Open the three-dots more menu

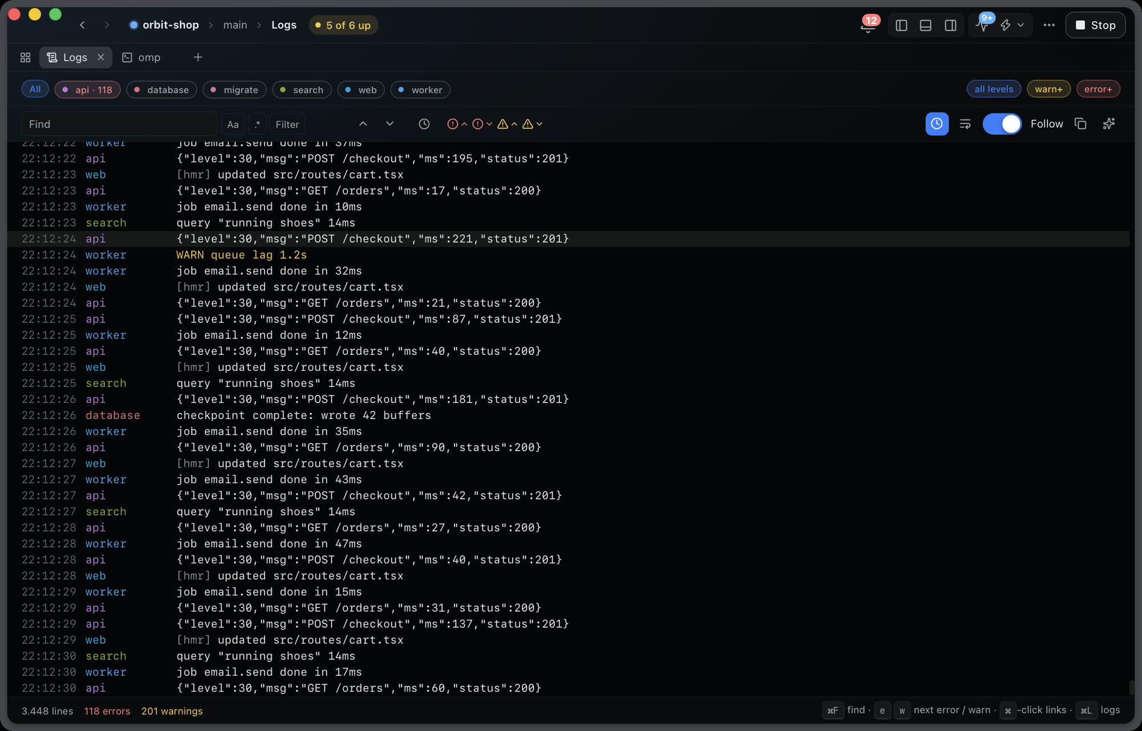(1049, 25)
